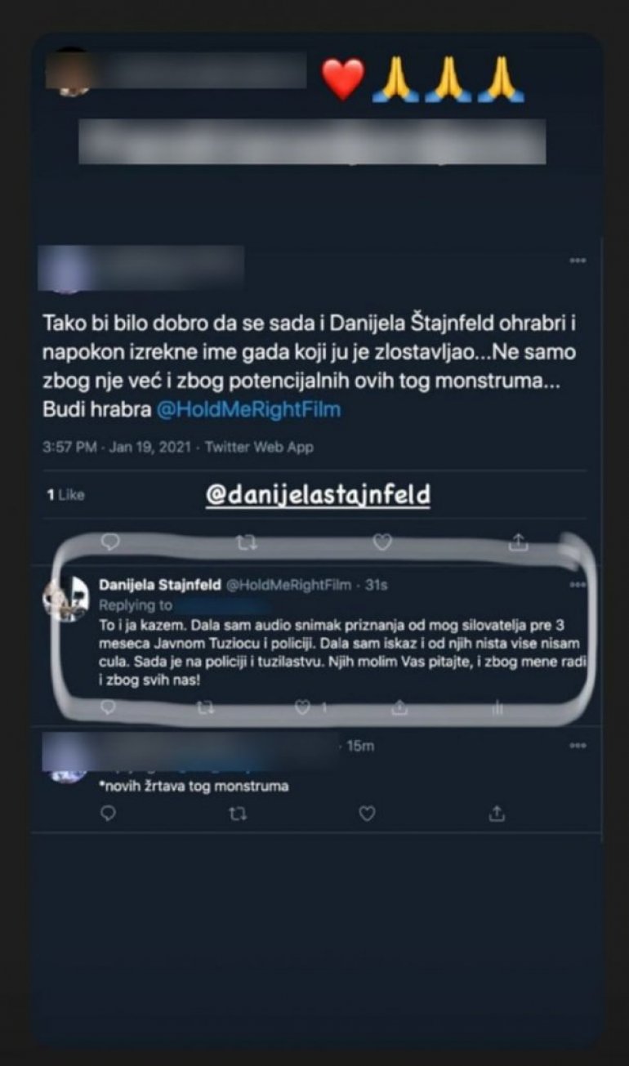Open more options on Danijela Stajnfeld's reply
Image resolution: width=629 pixels, height=1066 pixels.
tap(578, 585)
